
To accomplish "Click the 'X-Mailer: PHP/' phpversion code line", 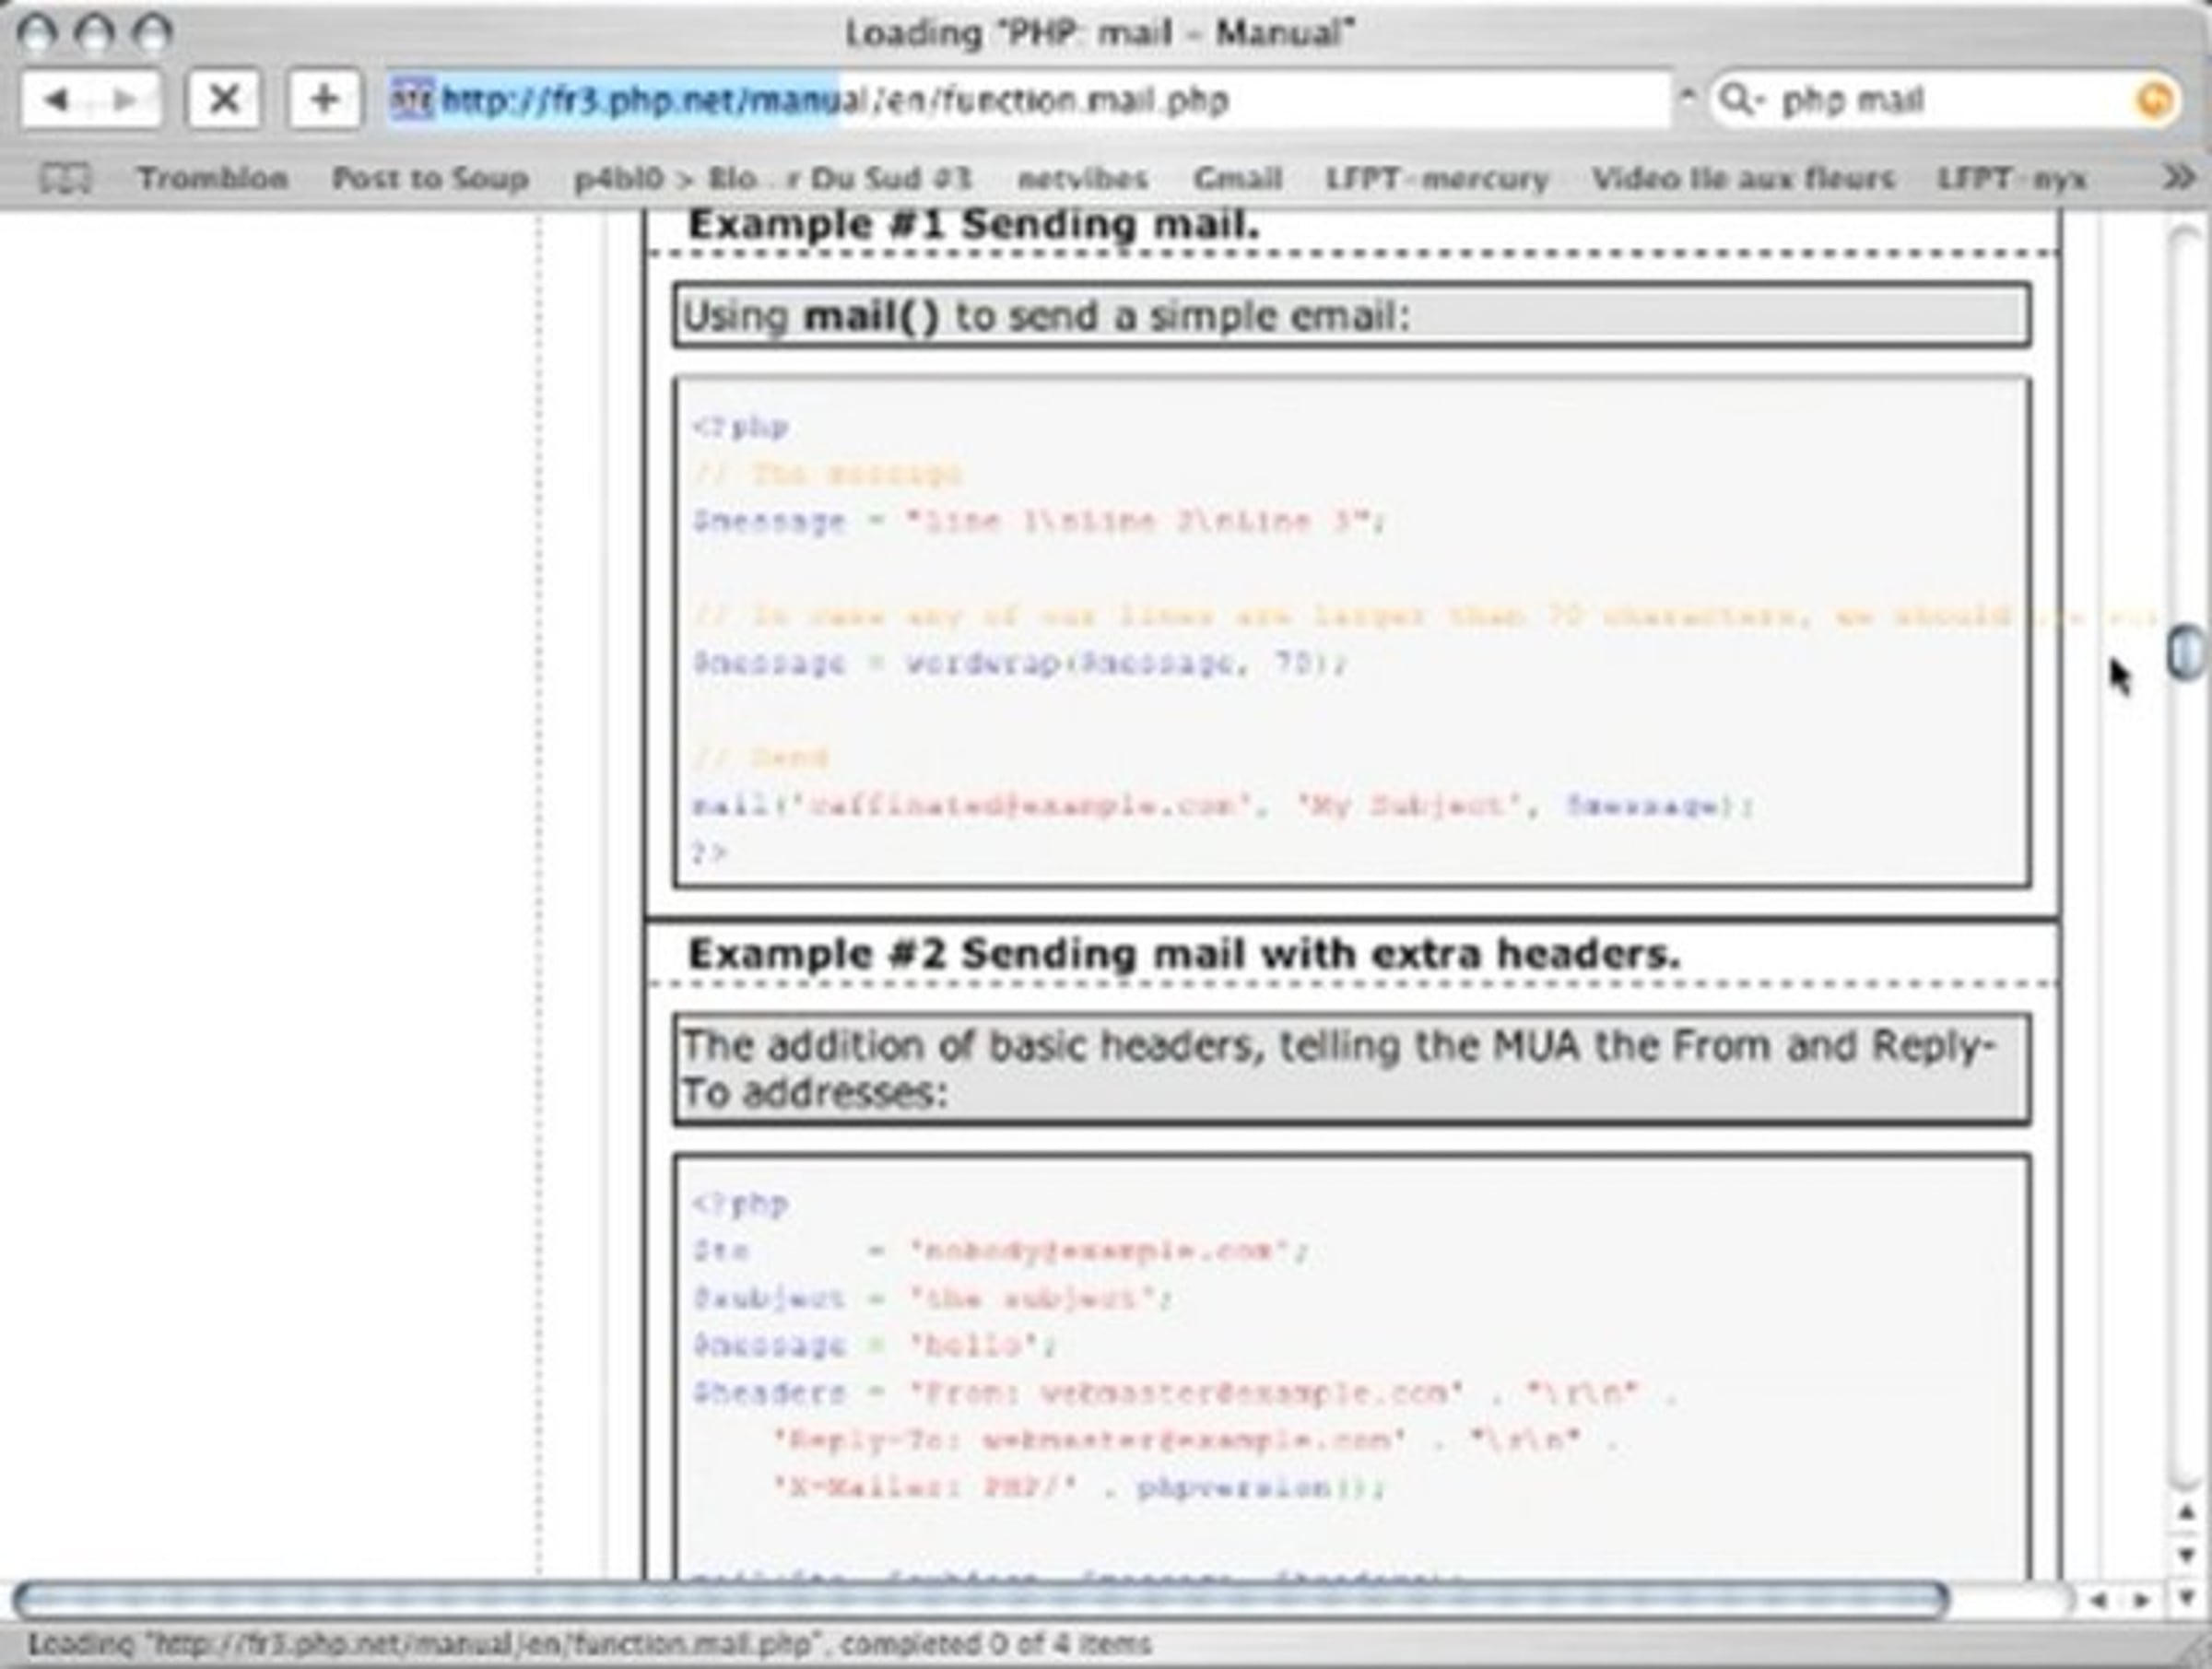I will (x=1080, y=1487).
